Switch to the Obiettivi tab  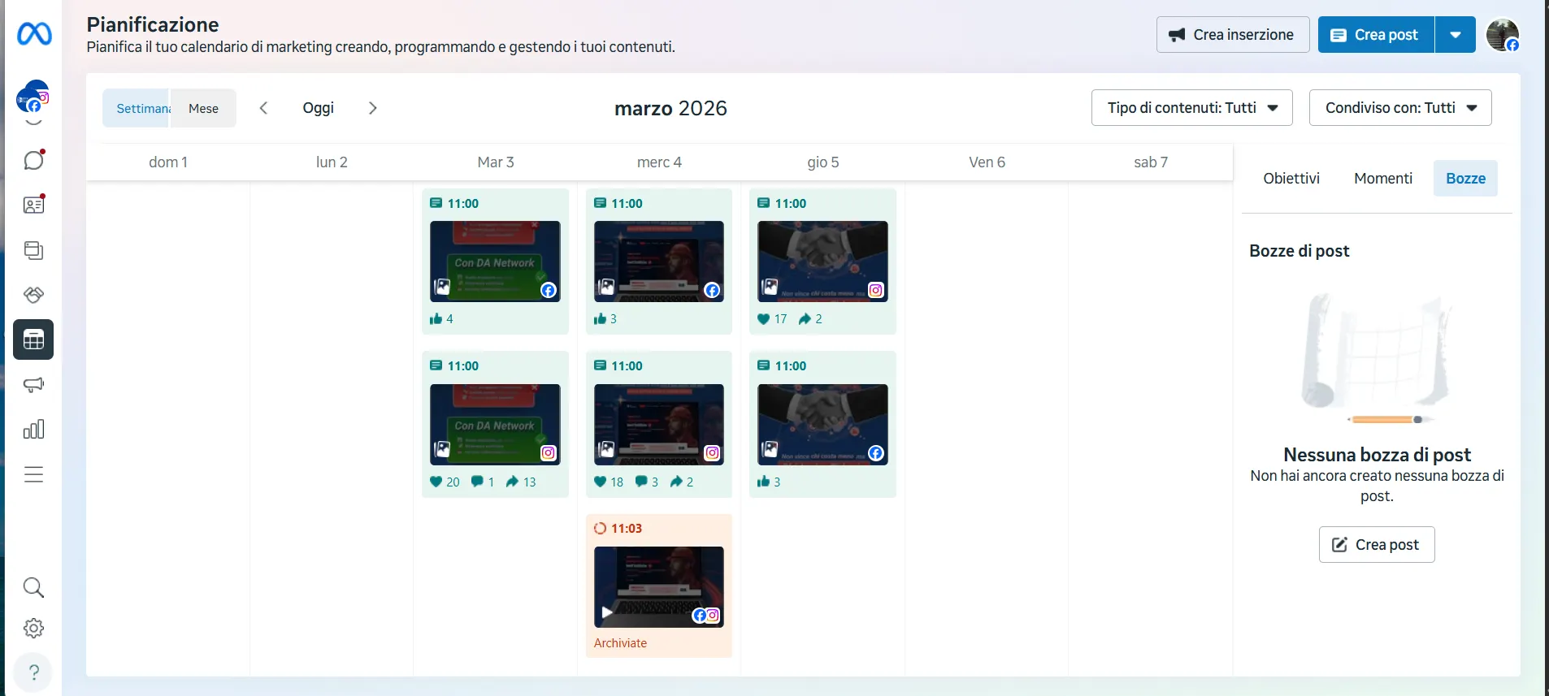[1291, 179]
